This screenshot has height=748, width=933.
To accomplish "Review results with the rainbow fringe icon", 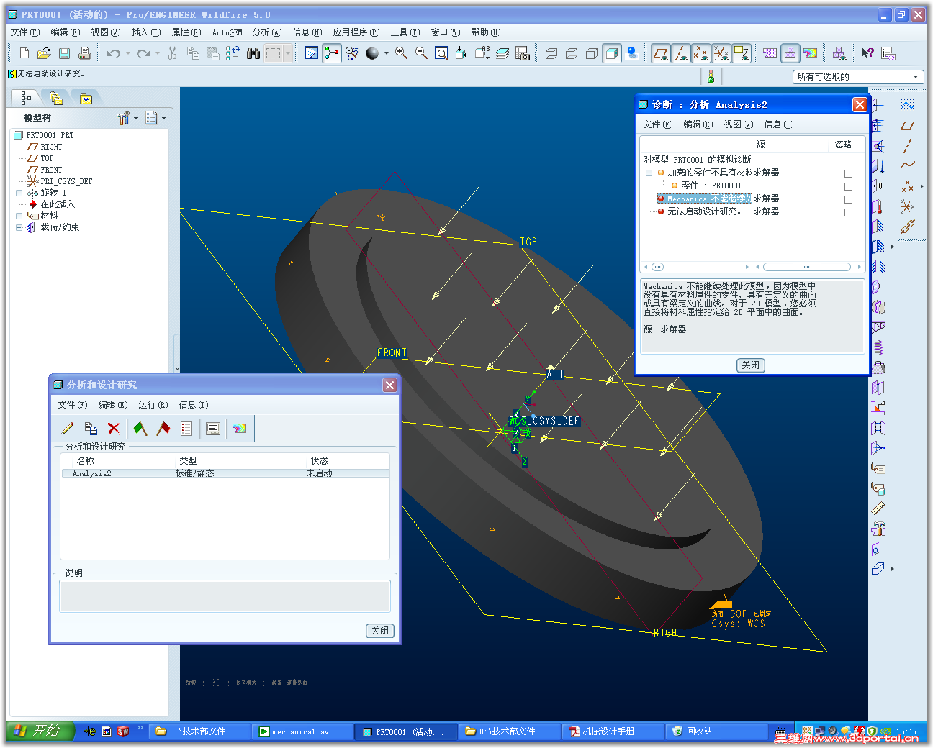I will point(240,429).
